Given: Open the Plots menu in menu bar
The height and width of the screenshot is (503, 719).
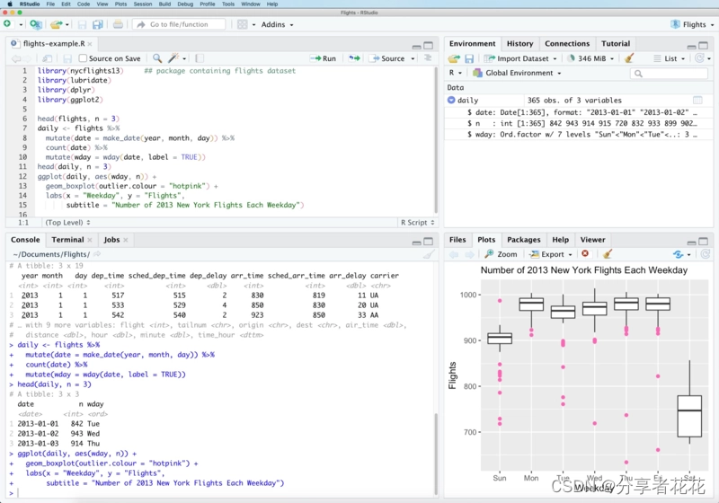Looking at the screenshot, I should (120, 4).
